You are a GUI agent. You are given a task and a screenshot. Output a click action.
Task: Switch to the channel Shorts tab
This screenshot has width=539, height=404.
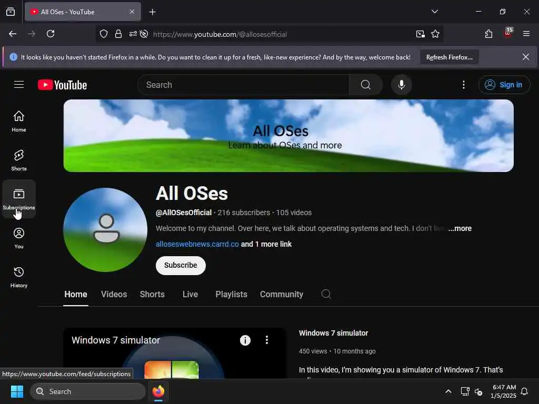pyautogui.click(x=152, y=295)
